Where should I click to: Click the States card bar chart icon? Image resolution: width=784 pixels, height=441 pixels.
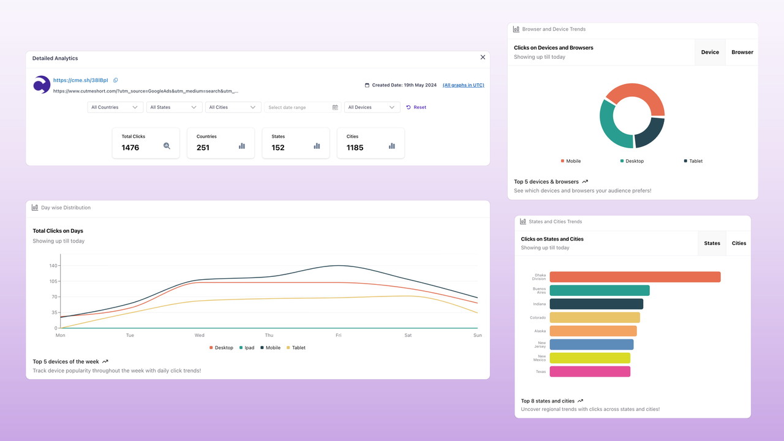[x=317, y=146]
